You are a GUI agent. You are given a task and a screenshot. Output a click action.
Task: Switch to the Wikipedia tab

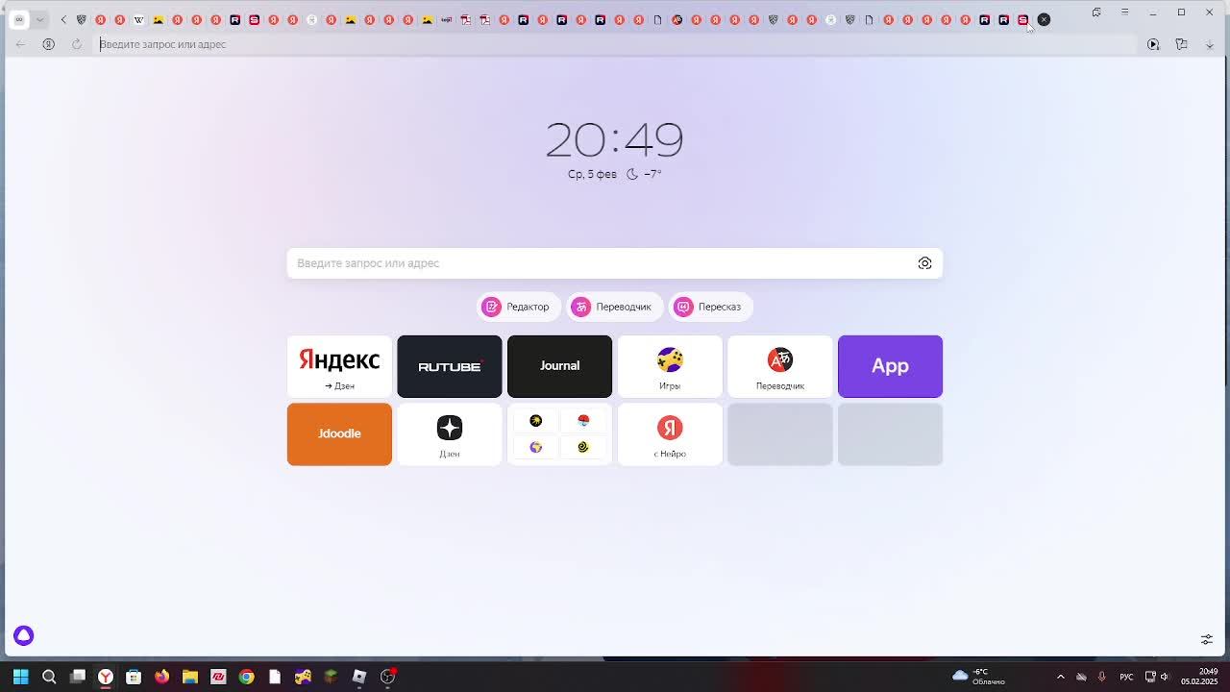click(139, 19)
